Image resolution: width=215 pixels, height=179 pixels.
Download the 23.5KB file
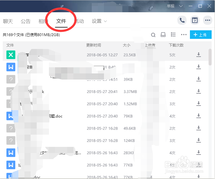pyautogui.click(x=198, y=54)
